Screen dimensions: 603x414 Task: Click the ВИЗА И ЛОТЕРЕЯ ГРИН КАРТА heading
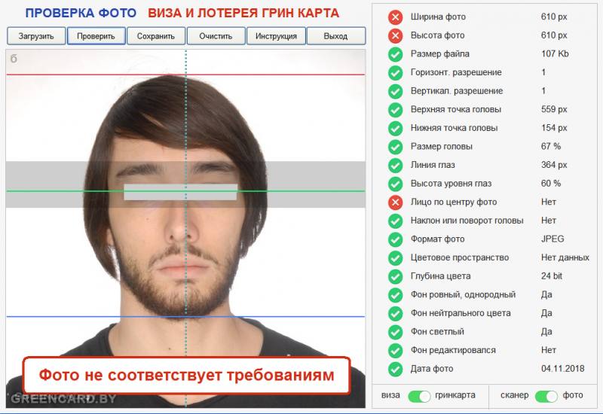(243, 13)
